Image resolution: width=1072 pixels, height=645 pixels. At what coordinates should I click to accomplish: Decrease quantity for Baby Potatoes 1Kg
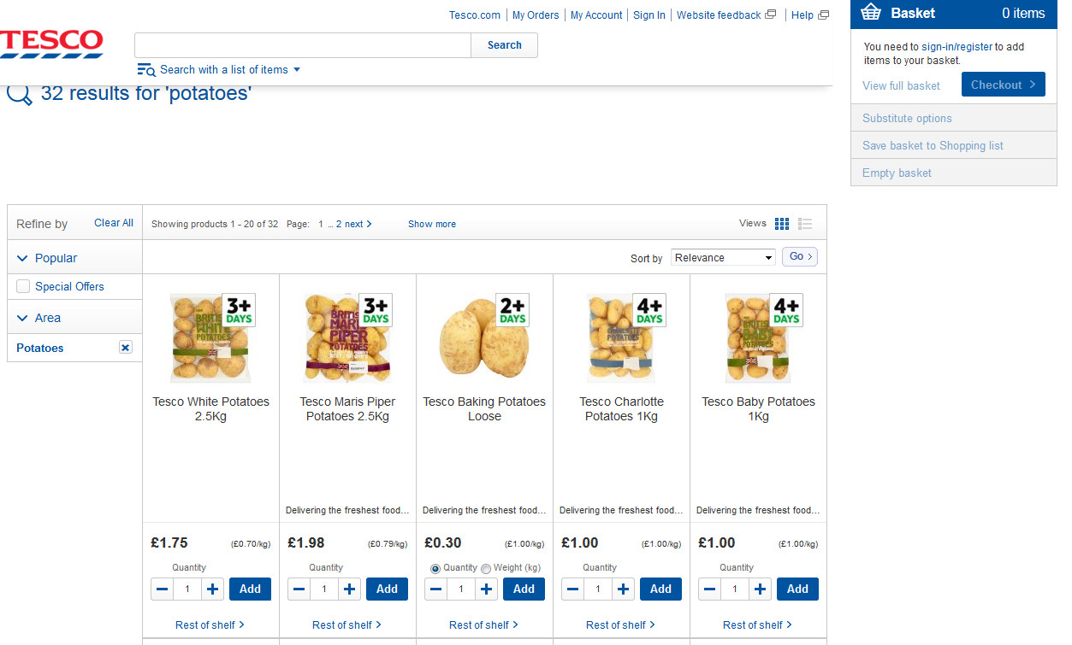pyautogui.click(x=710, y=589)
